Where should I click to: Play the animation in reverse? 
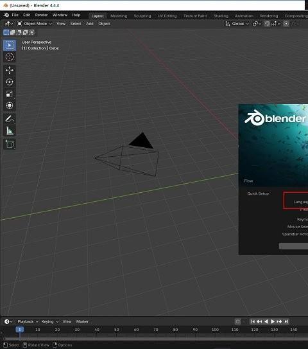(266, 321)
